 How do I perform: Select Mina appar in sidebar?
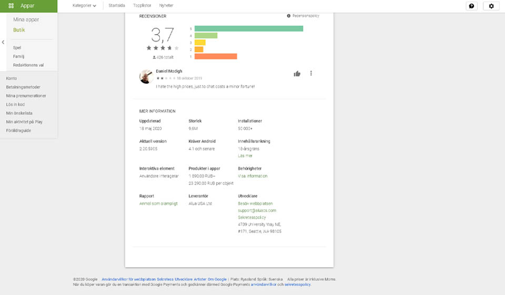(x=26, y=20)
